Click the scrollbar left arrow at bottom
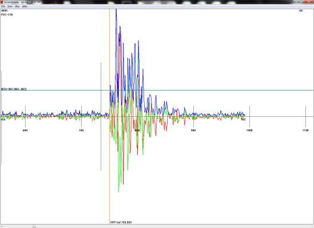Screen dimensions: 314x228 (2, 226)
